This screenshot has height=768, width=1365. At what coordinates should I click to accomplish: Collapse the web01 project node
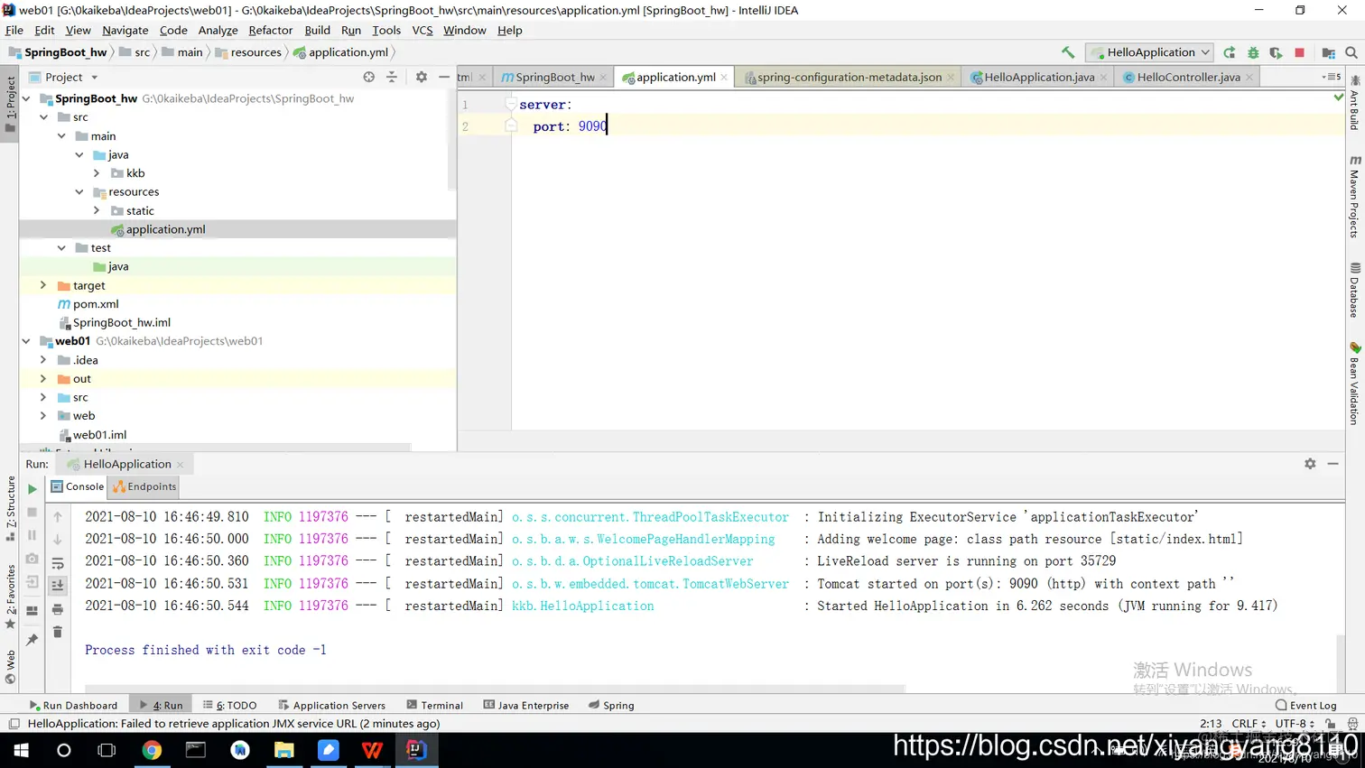26,341
